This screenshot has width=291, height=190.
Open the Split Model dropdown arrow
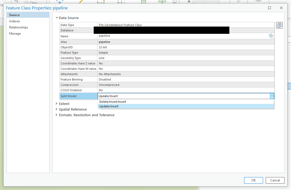272,96
